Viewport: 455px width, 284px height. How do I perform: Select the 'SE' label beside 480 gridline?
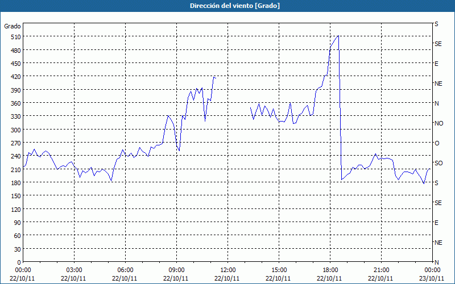(x=438, y=44)
